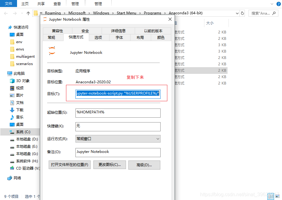The image size is (282, 200).
Task: Open the 文档 folder
Action: (16, 103)
